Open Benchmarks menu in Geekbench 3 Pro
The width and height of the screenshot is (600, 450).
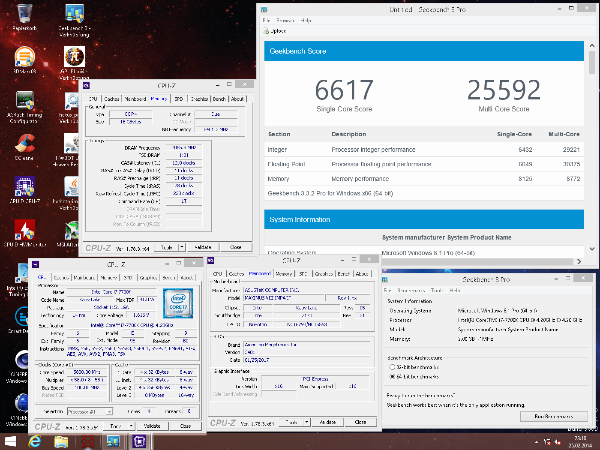[411, 291]
